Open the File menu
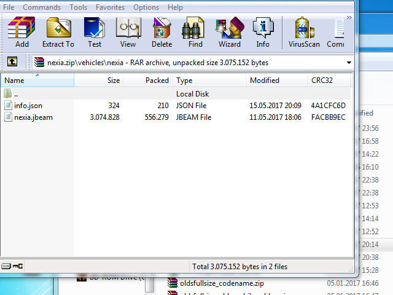393x295 pixels. (9, 7)
